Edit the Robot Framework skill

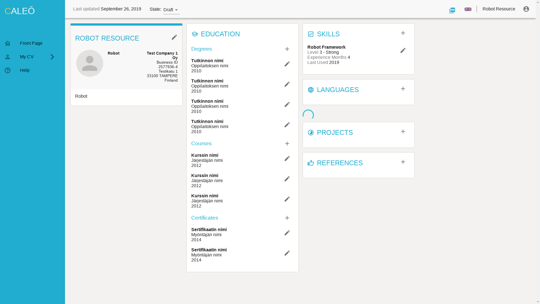tap(403, 50)
